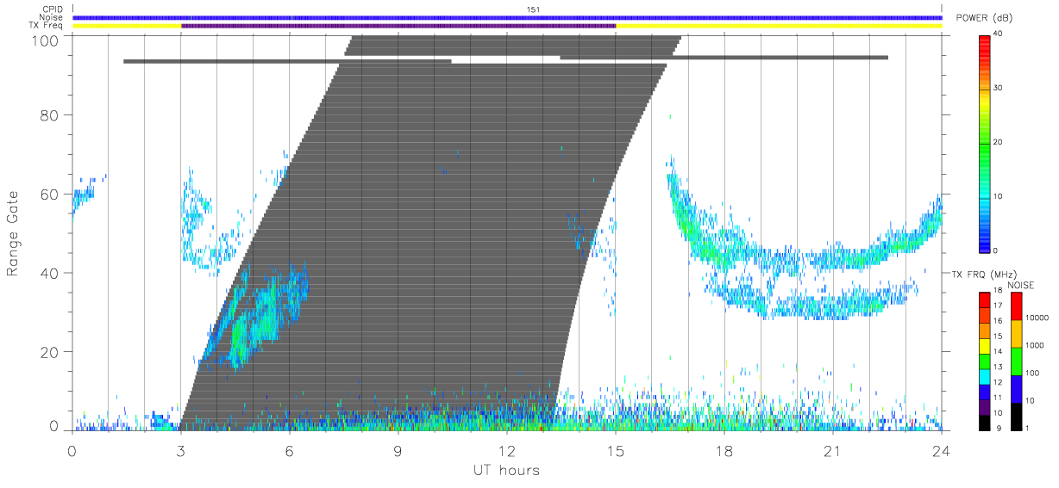Click the UT hours axis title
Image resolution: width=1059 pixels, height=488 pixels.
pyautogui.click(x=506, y=470)
